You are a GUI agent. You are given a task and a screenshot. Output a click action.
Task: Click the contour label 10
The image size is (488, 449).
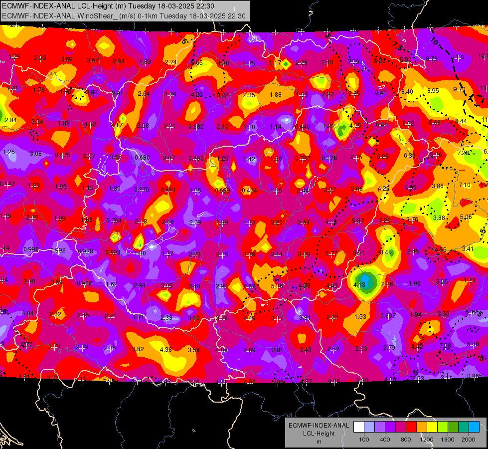pos(435,41)
